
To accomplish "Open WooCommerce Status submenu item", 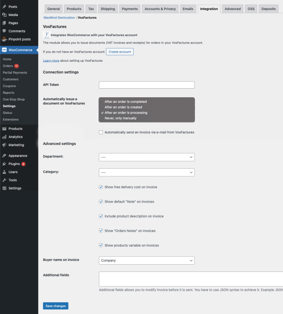I will coord(7,113).
